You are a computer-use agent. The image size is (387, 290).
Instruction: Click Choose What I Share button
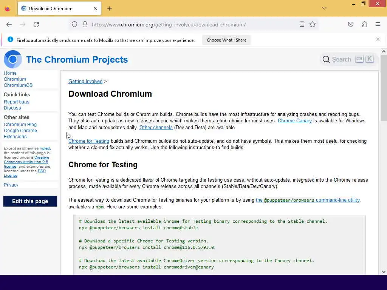pyautogui.click(x=226, y=40)
